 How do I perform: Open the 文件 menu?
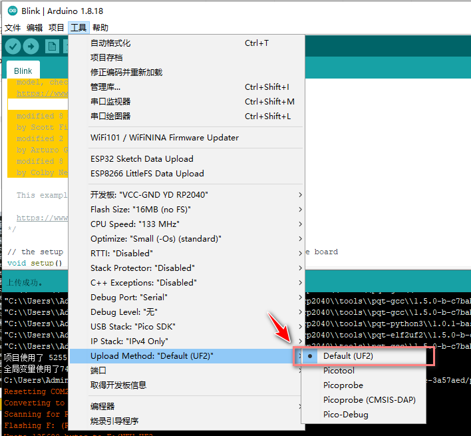(13, 28)
